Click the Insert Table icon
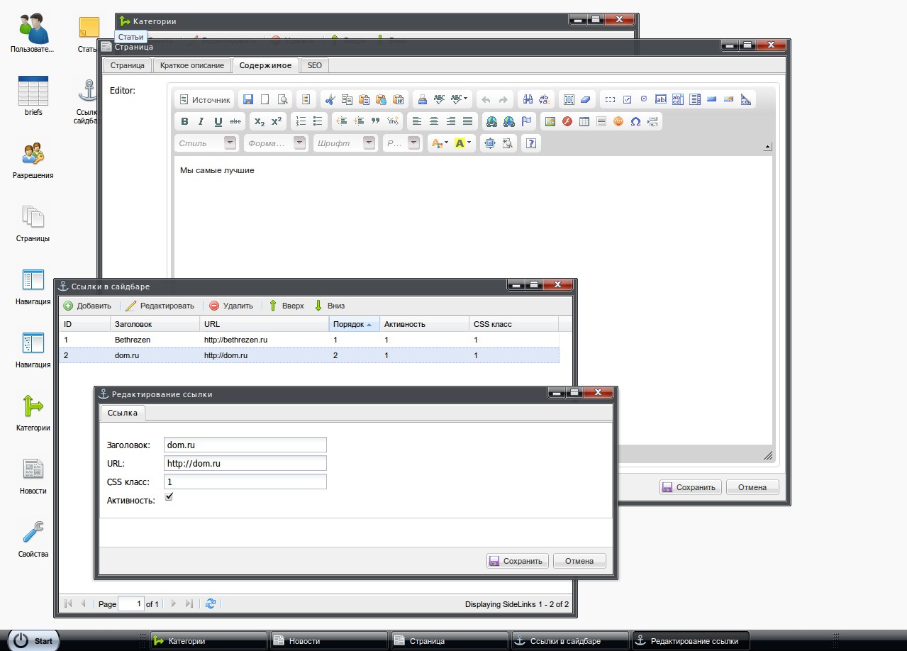The image size is (907, 651). (584, 121)
